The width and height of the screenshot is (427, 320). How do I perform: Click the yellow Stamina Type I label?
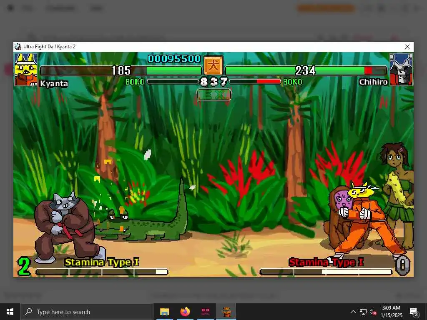[x=102, y=262]
